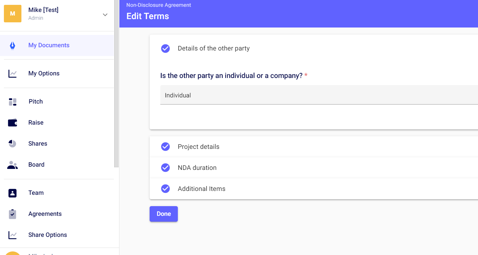478x255 pixels.
Task: Click the Shares pie chart icon
Action: coord(12,144)
